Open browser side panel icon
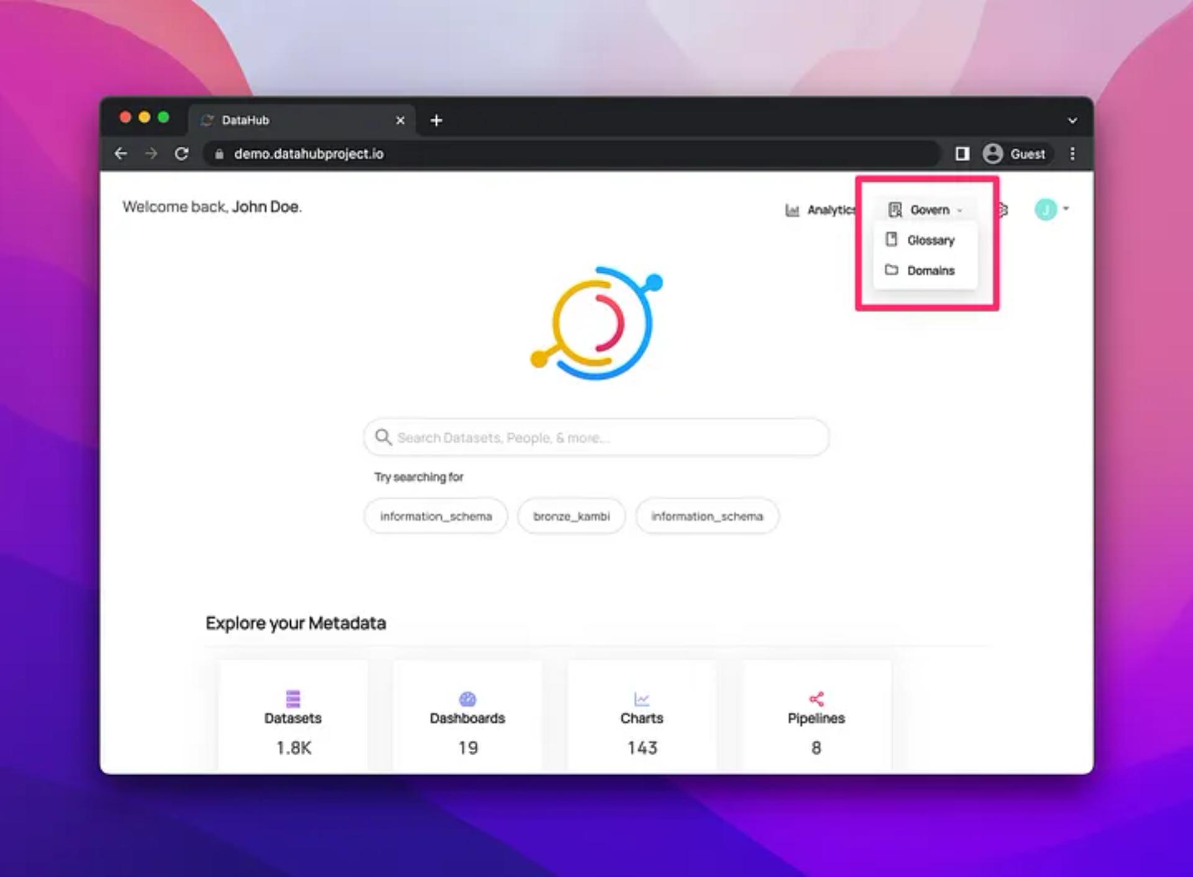The height and width of the screenshot is (877, 1193). 962,154
